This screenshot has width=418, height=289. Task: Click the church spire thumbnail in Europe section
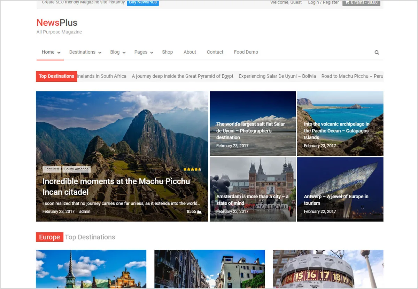pos(91,269)
